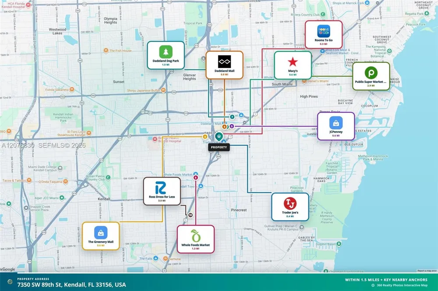The image size is (438, 291).
Task: Click the PROPERTY label tag
Action: pyautogui.click(x=219, y=147)
